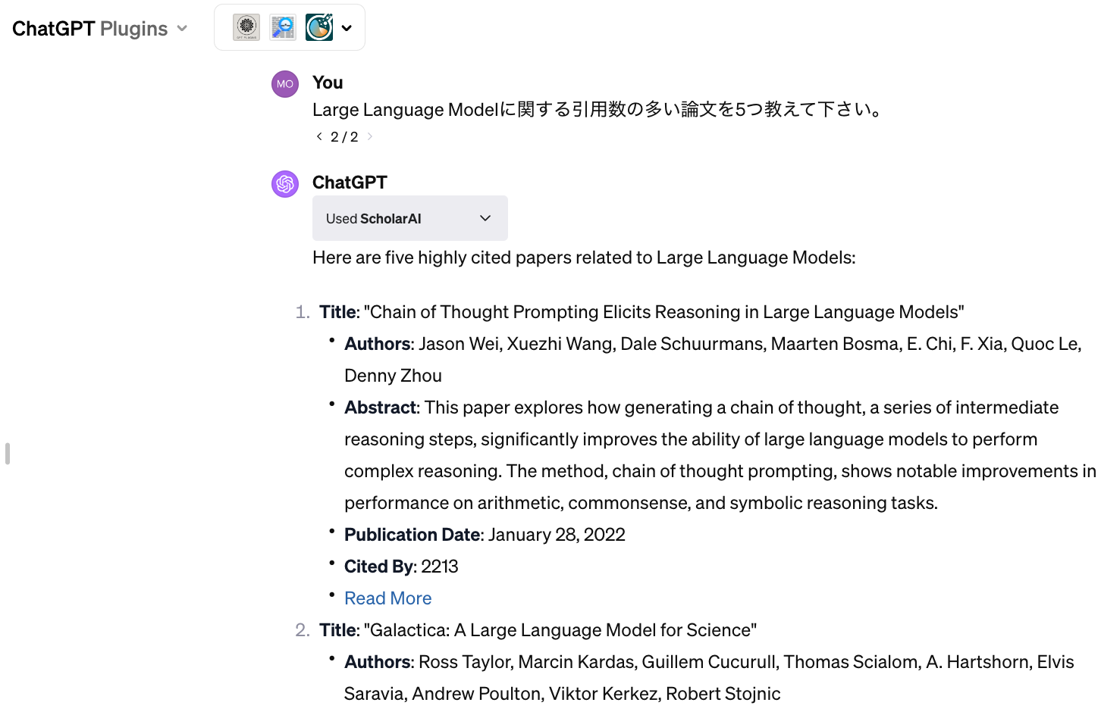The image size is (1101, 715).
Task: Click the sidebar toggle handle on left edge
Action: pos(8,454)
